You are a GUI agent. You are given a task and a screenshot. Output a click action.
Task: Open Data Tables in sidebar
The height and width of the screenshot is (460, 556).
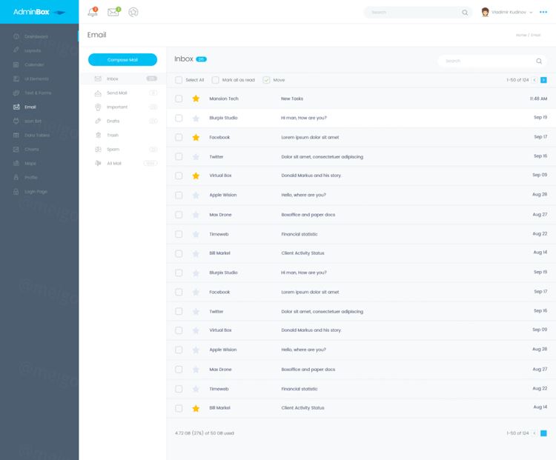coord(31,135)
